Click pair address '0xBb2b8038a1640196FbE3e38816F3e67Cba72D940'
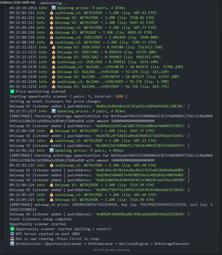This screenshot has height=255, width=222. [140, 180]
